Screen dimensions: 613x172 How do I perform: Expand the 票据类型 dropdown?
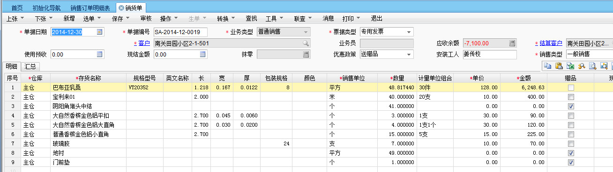[409, 32]
